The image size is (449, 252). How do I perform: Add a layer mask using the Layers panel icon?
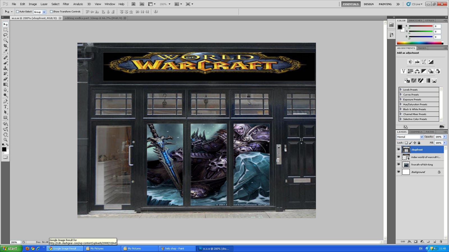416,242
